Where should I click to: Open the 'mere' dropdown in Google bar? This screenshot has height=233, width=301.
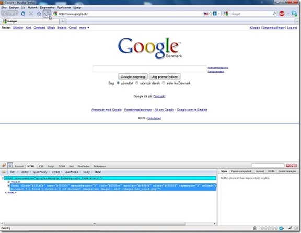(84, 28)
